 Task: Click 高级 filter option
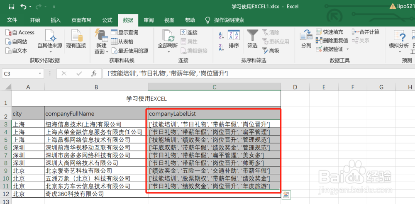point(271,51)
